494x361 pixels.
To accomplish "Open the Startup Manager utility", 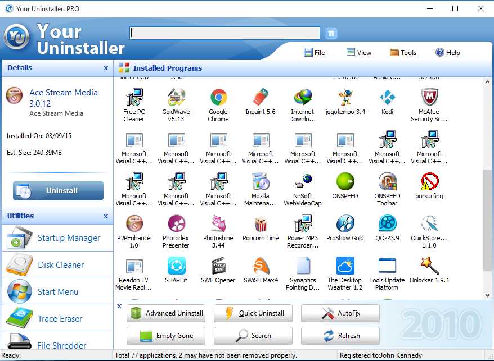I will (x=57, y=238).
